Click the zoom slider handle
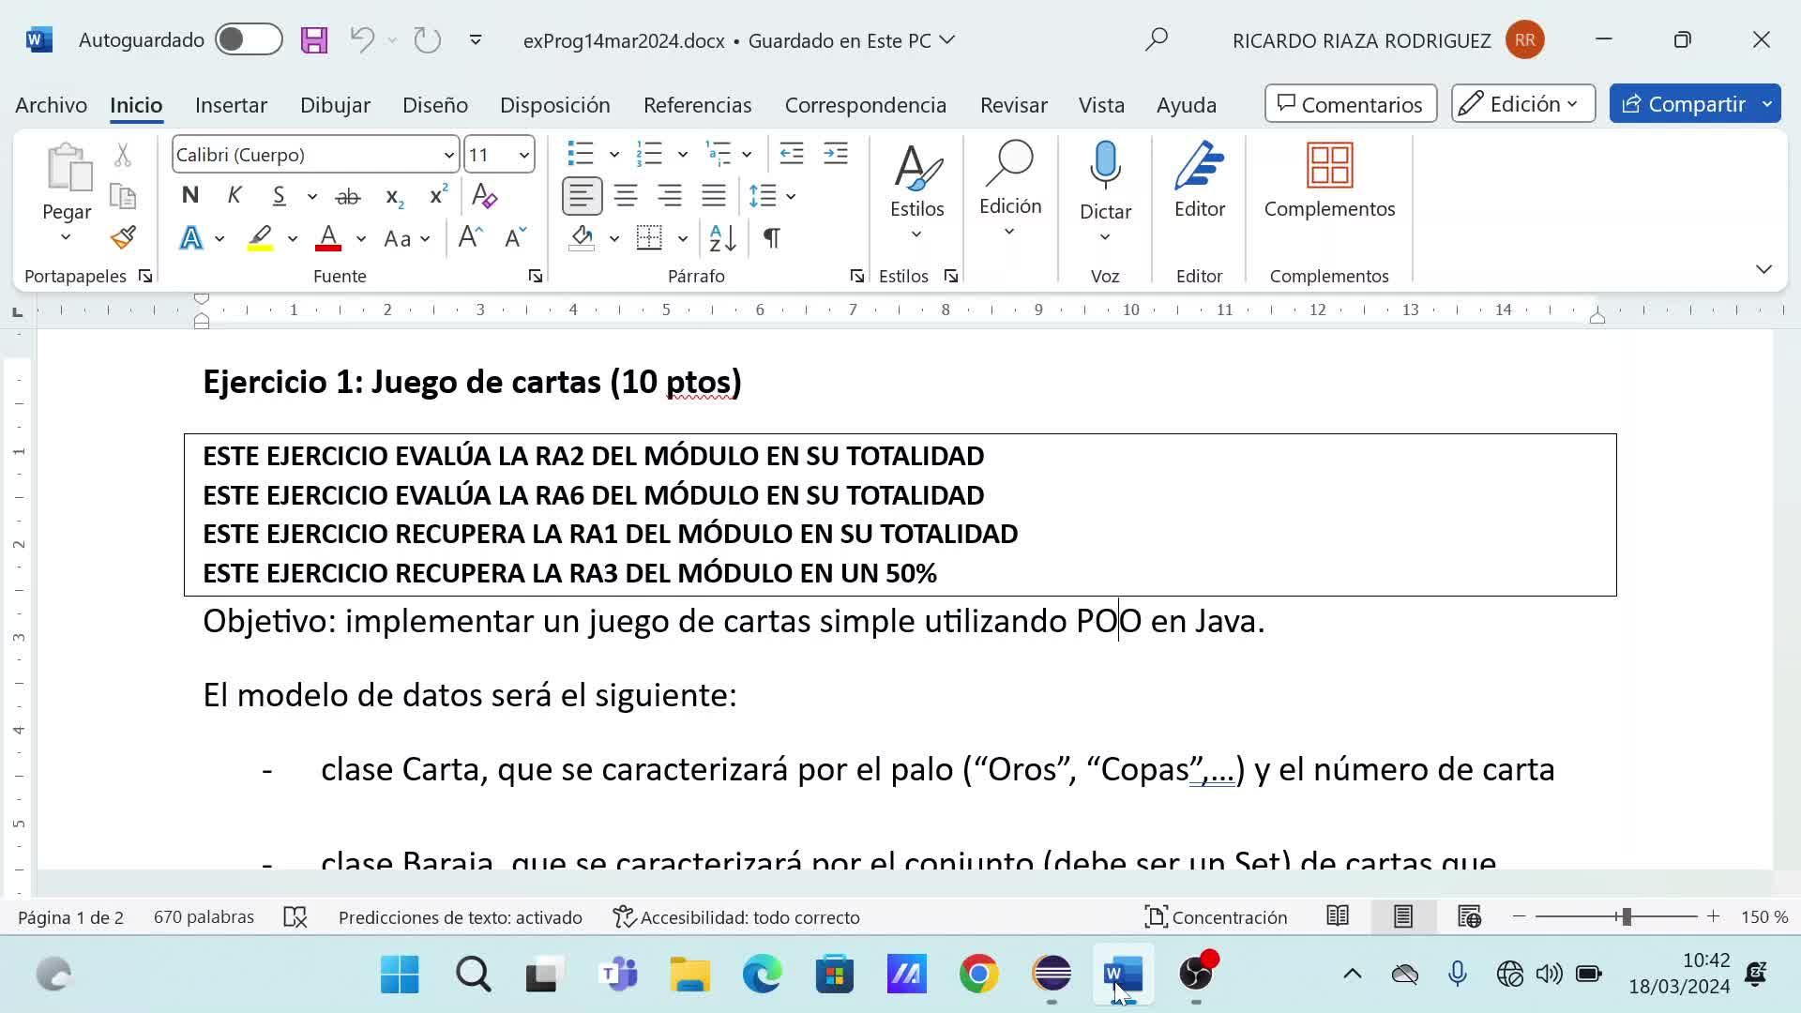The height and width of the screenshot is (1013, 1801). tap(1626, 917)
